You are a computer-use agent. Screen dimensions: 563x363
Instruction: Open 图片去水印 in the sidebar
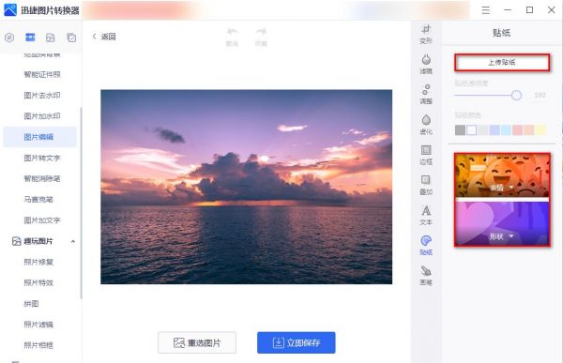(x=42, y=95)
